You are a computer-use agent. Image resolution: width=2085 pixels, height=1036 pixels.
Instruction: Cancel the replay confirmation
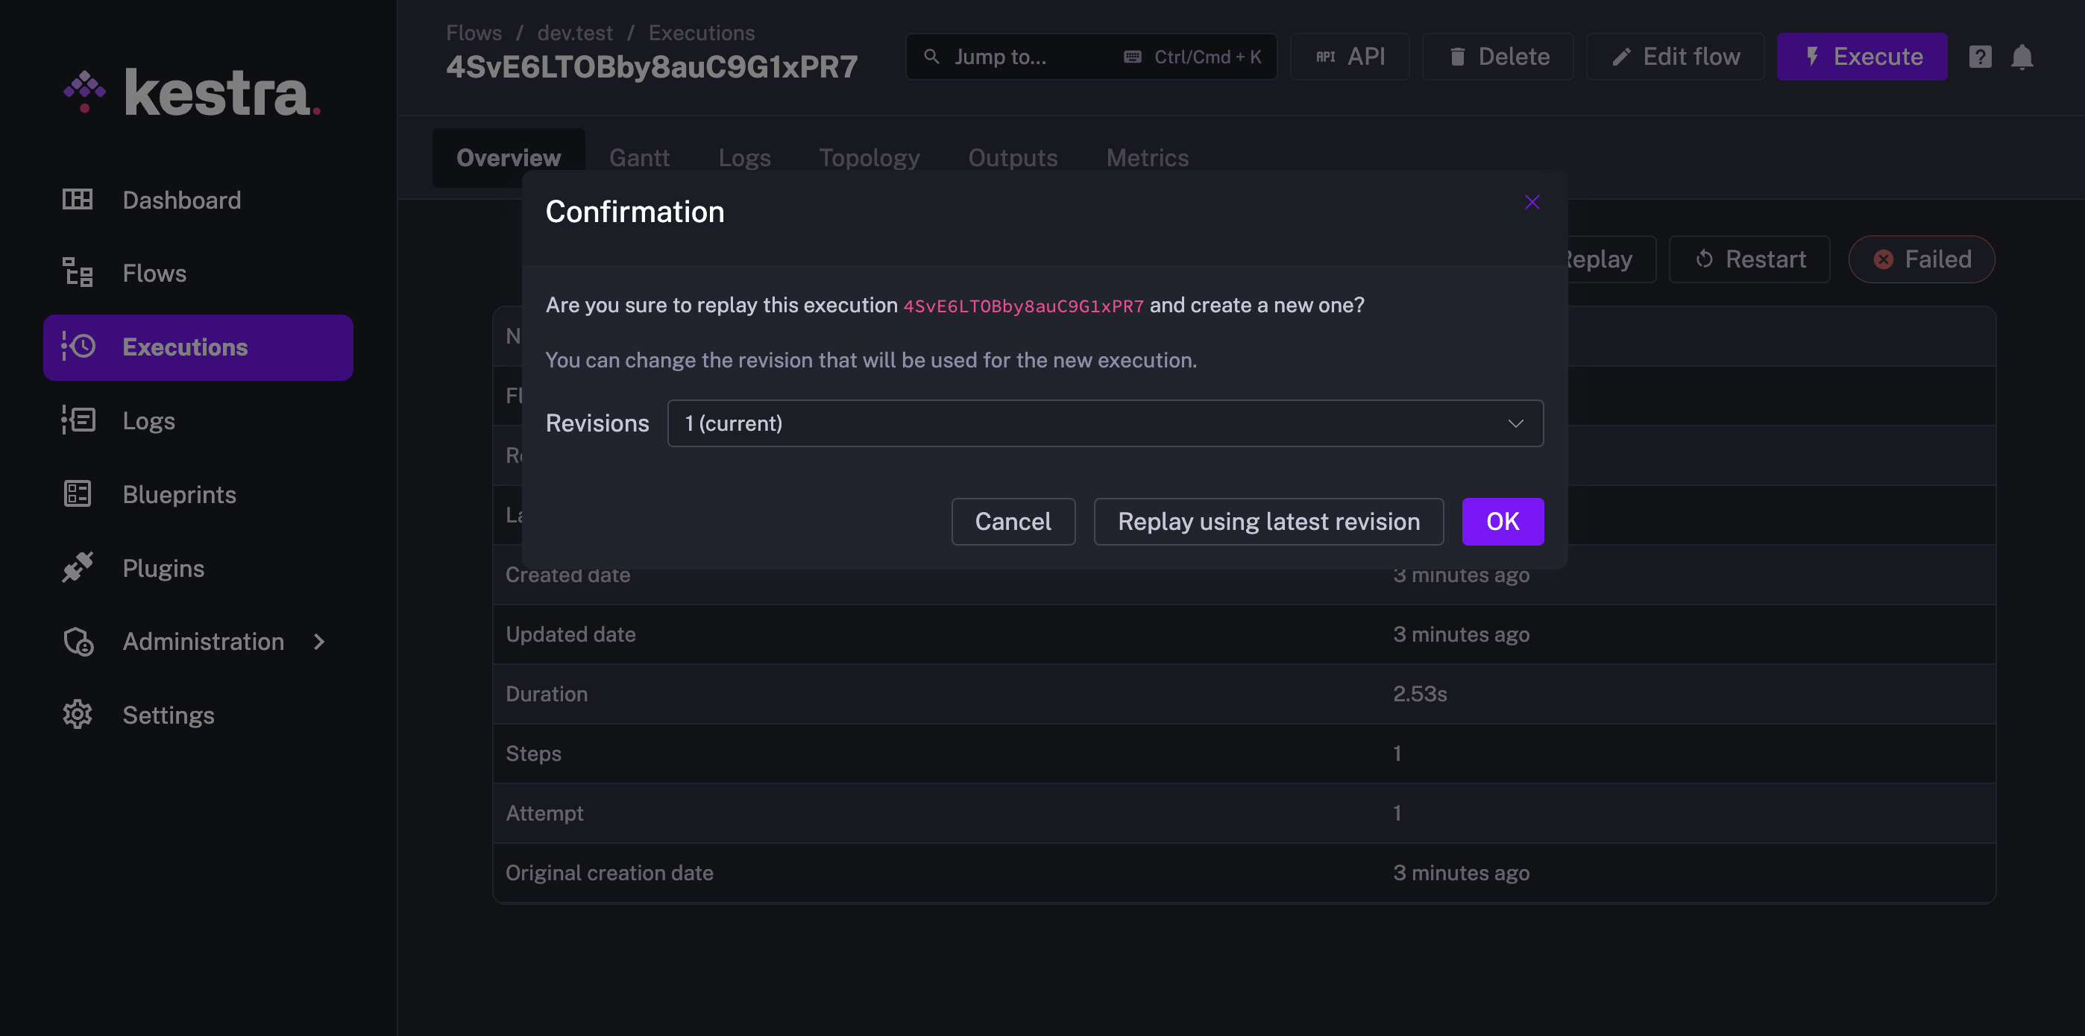coord(1013,522)
